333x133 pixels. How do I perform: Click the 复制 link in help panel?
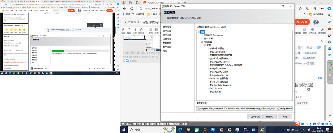(320, 78)
